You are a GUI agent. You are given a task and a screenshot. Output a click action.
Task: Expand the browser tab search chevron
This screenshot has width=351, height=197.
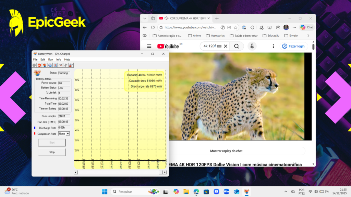(x=145, y=18)
